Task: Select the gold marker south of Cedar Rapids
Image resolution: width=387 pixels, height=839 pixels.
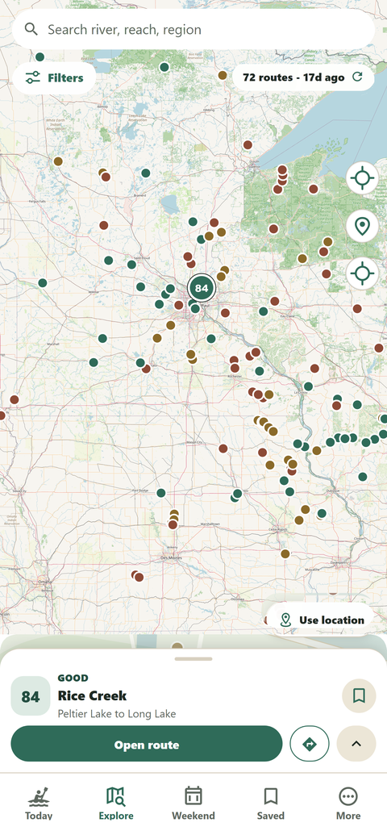Action: tap(285, 553)
